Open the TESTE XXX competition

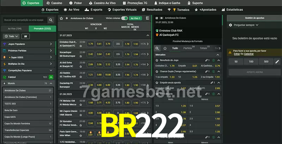click(28, 104)
